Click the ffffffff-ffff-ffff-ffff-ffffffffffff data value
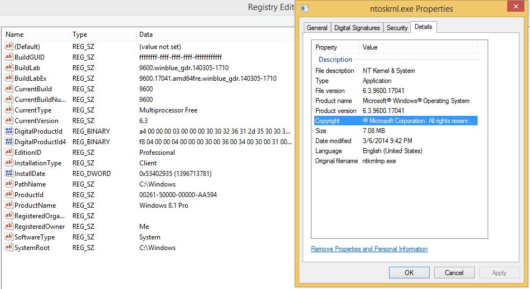The width and height of the screenshot is (530, 289). pos(181,57)
